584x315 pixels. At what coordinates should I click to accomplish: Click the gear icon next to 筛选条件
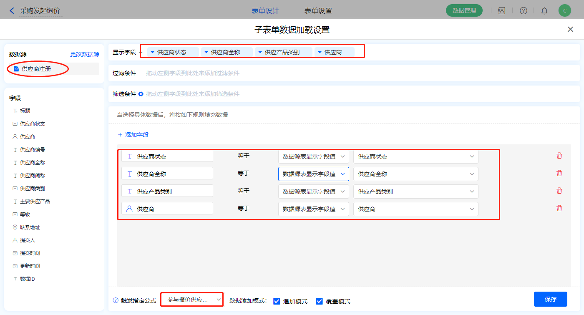point(141,94)
